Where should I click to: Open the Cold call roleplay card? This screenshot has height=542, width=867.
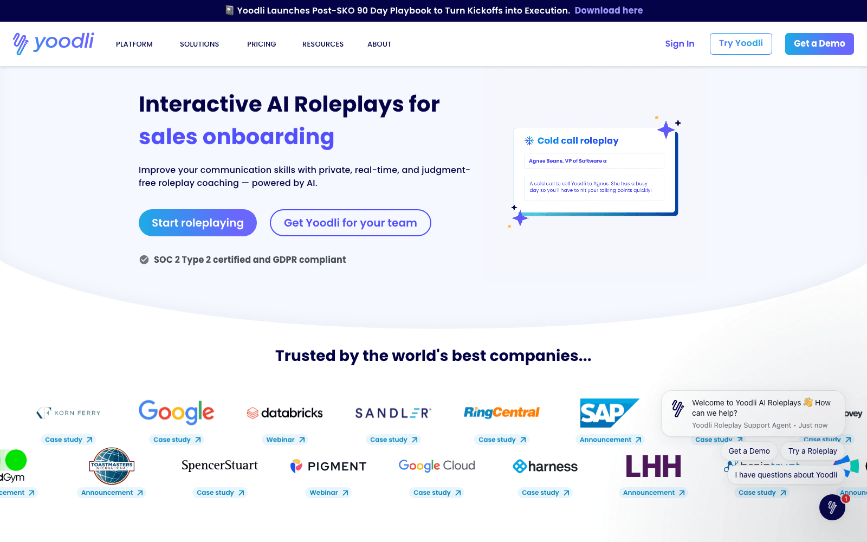click(x=594, y=171)
